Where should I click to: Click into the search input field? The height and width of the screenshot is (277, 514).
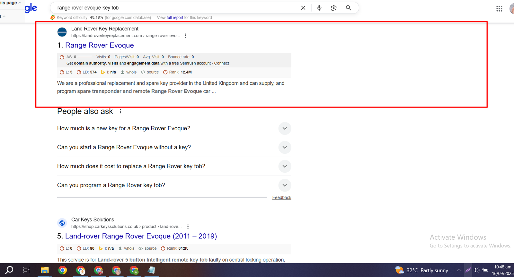coord(173,8)
